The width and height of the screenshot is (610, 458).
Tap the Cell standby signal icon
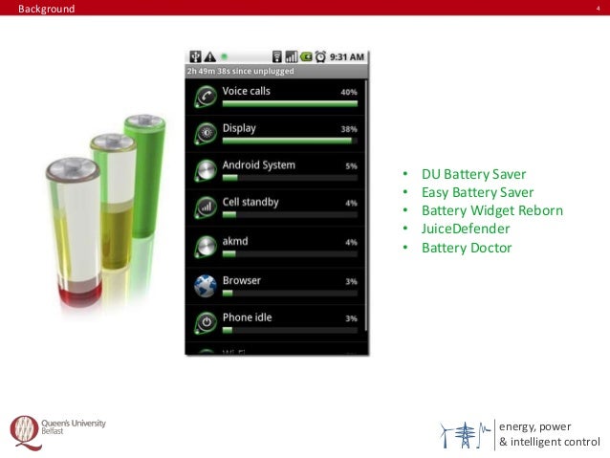tap(206, 207)
